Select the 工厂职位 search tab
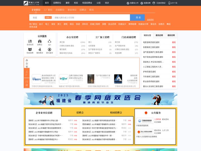Viewport: 201px width, 151px height. 48,10
